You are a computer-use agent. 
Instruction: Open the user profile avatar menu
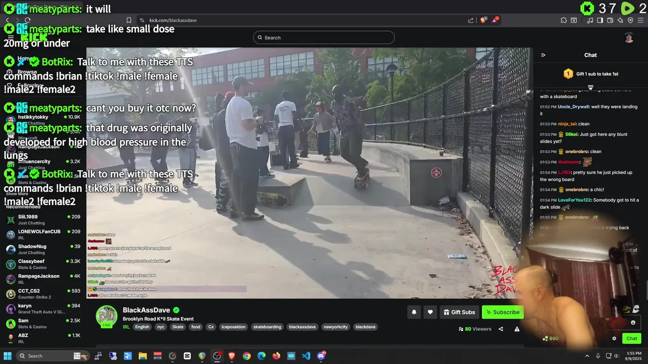tap(629, 37)
